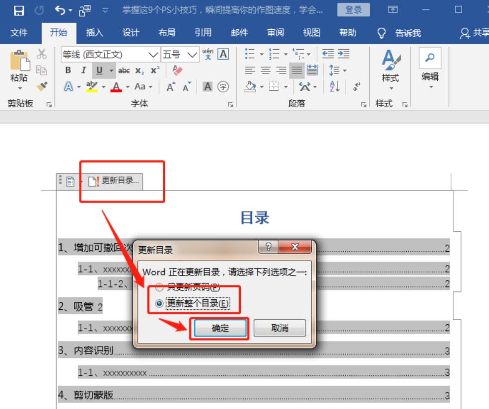489x409 pixels.
Task: Toggle superscript formatting
Action: 155,70
